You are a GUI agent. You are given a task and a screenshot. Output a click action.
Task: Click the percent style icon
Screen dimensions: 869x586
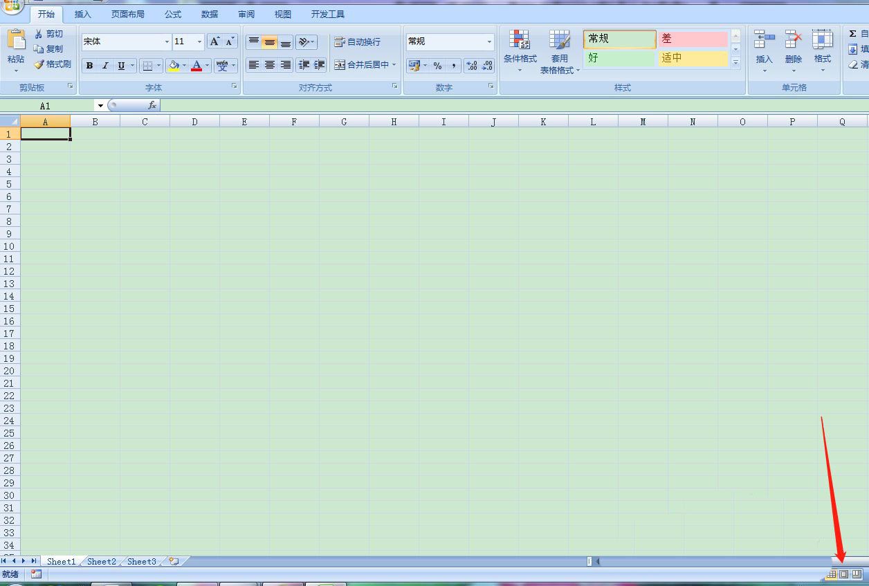(x=437, y=66)
